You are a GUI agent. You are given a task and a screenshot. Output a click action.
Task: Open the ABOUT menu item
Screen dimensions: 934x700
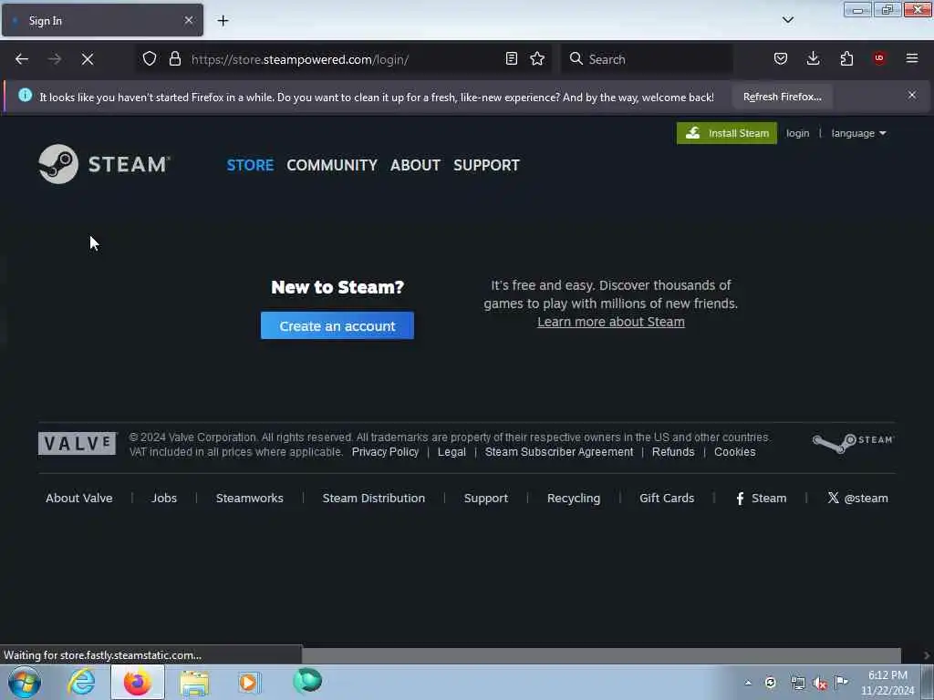point(415,165)
